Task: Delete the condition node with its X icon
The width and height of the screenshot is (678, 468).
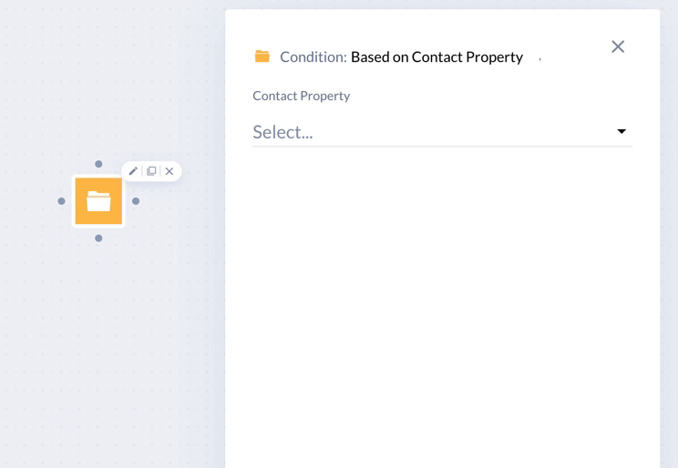Action: 169,171
